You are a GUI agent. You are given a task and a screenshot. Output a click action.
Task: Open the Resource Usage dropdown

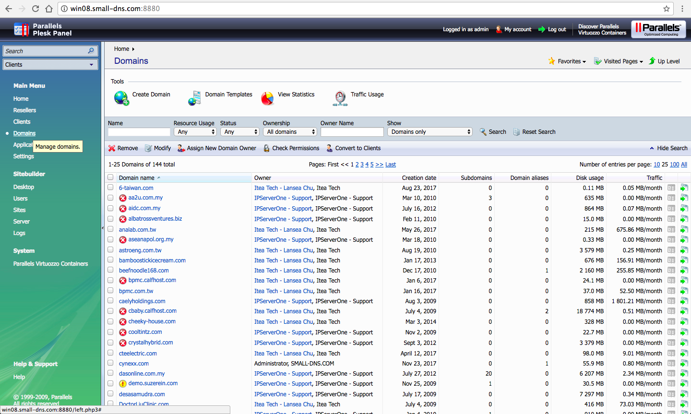(195, 132)
